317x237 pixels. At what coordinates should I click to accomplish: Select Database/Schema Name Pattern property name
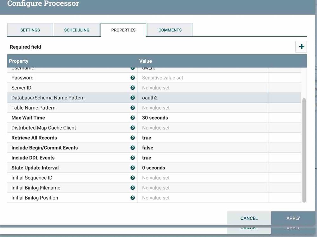[48, 98]
